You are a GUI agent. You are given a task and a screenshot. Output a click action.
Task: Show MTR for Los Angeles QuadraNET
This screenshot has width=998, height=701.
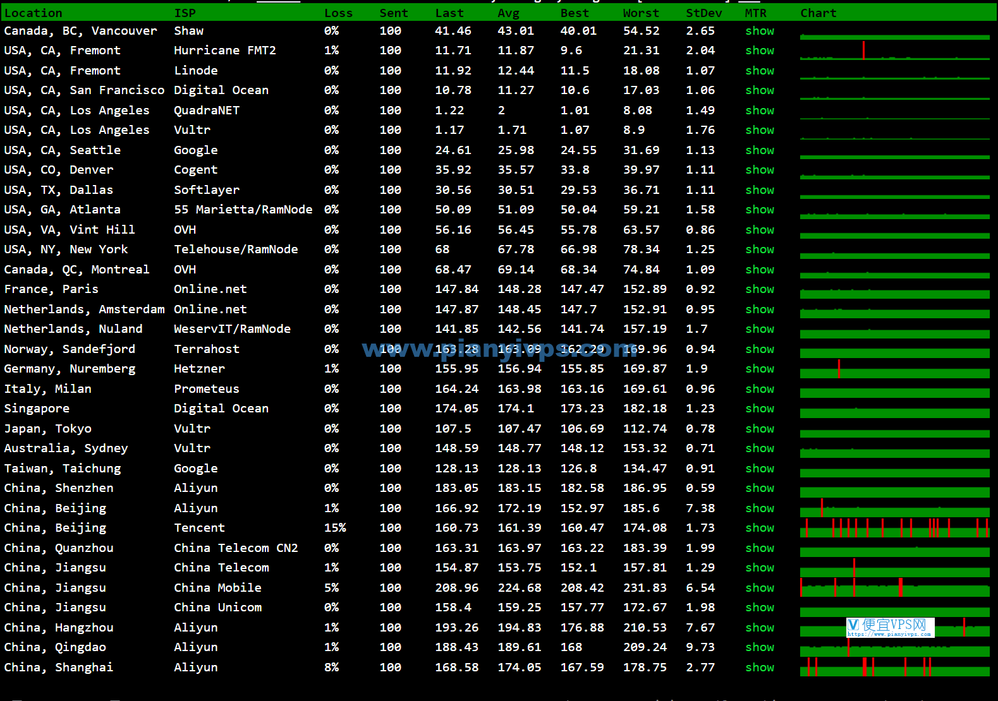pos(759,111)
